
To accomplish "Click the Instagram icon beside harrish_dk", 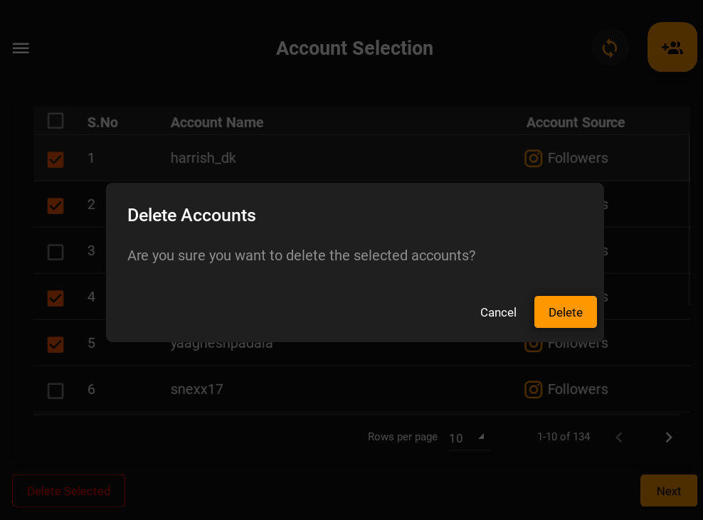I will (x=533, y=158).
